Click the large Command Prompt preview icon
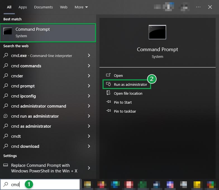219x190 pixels. point(157,32)
